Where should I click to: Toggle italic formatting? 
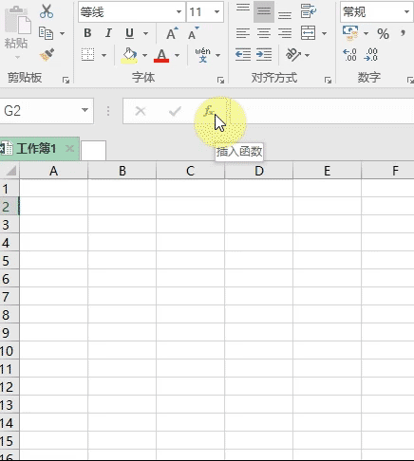coord(108,33)
